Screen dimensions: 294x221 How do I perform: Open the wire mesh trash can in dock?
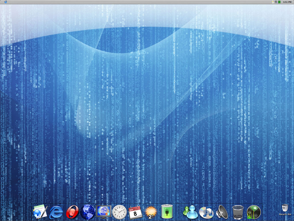point(238,212)
